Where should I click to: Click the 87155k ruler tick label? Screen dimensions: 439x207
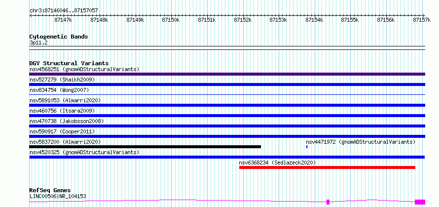pyautogui.click(x=350, y=20)
